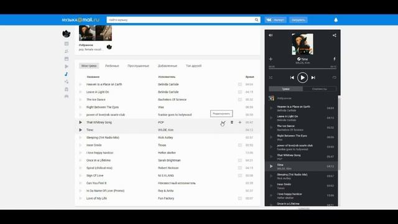Play That Whitney Song from list
The height and width of the screenshot is (224, 398).
(x=80, y=123)
